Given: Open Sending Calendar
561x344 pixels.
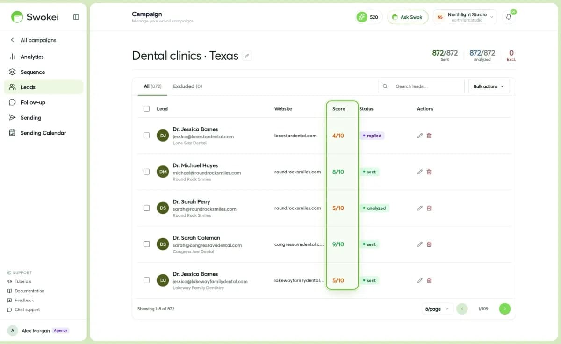Looking at the screenshot, I should [x=43, y=133].
